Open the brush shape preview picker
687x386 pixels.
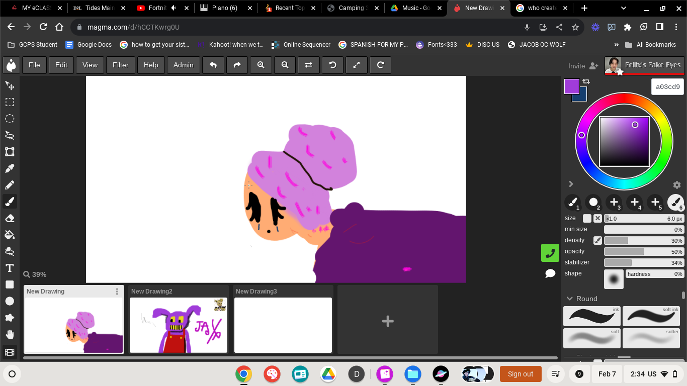(x=614, y=279)
